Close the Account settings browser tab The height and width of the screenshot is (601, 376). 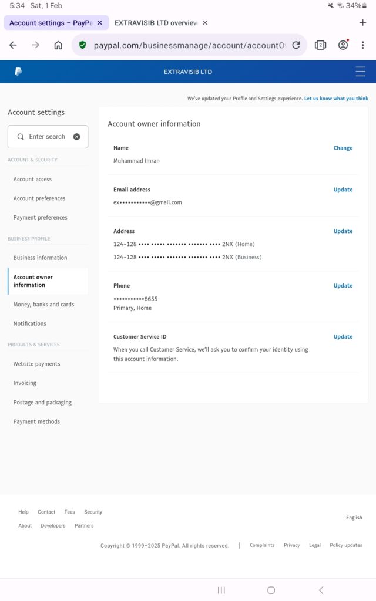click(100, 23)
